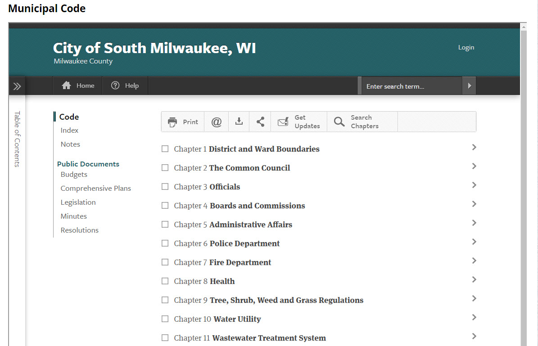
Task: Click the Print icon in toolbar
Action: pos(172,122)
